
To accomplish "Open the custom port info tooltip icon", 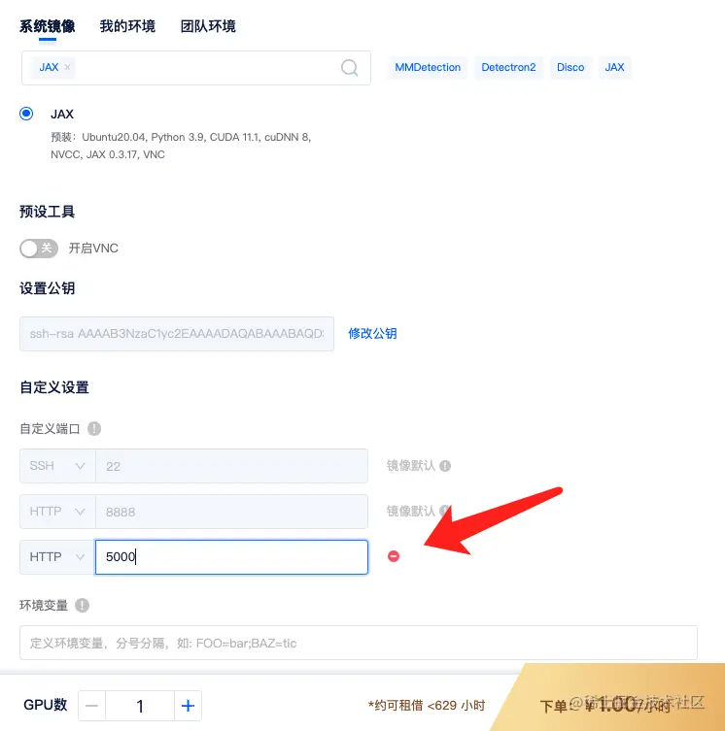I will tap(94, 428).
